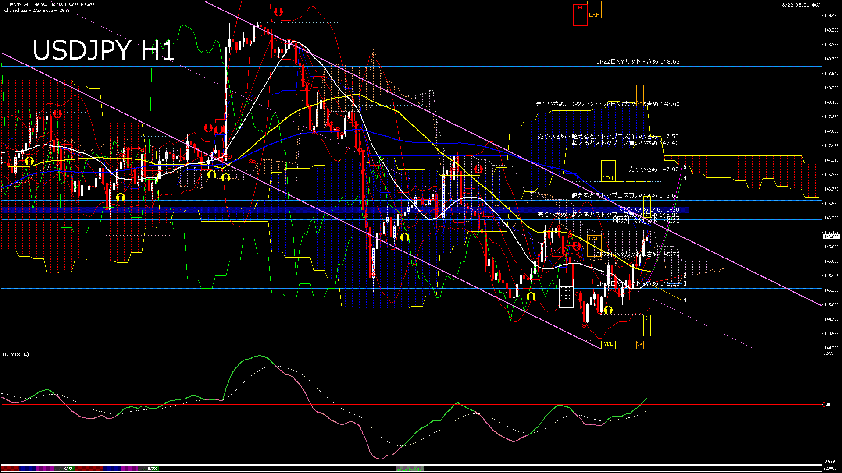This screenshot has height=473, width=842.
Task: Click the current price tag 146.038
Action: pyautogui.click(x=831, y=236)
